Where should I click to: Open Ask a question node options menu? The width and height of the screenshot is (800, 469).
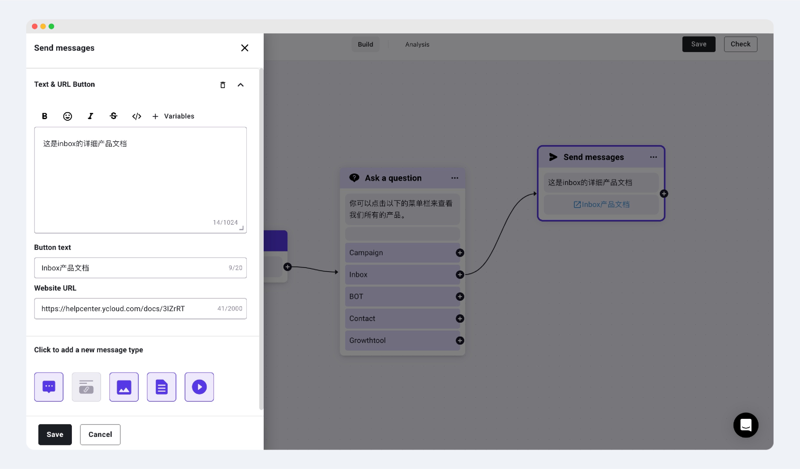coord(454,178)
